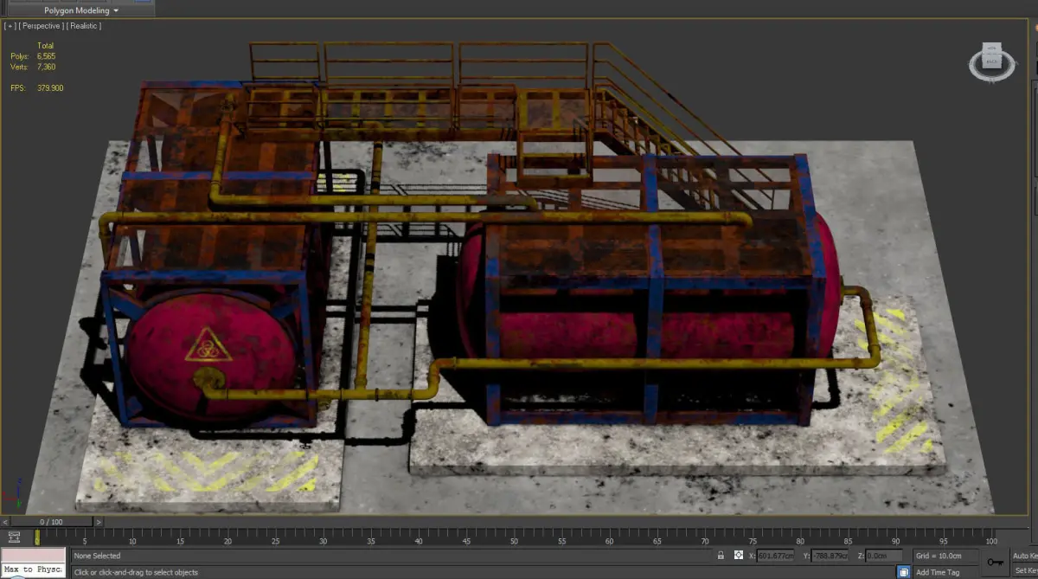
Task: Click the 'None Selected' status text
Action: click(x=97, y=556)
